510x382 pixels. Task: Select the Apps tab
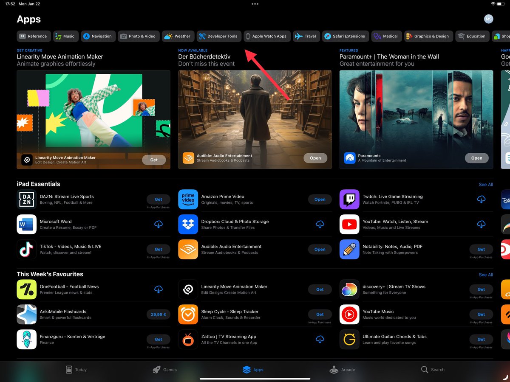[253, 370]
